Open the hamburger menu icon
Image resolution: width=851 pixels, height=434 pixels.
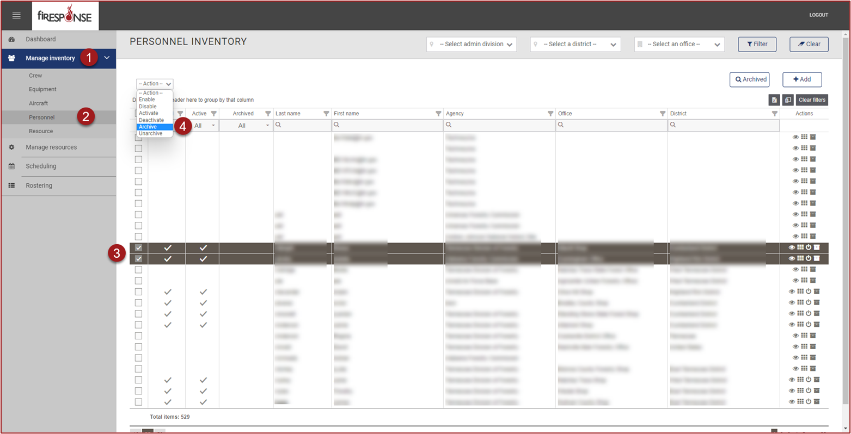(x=16, y=16)
